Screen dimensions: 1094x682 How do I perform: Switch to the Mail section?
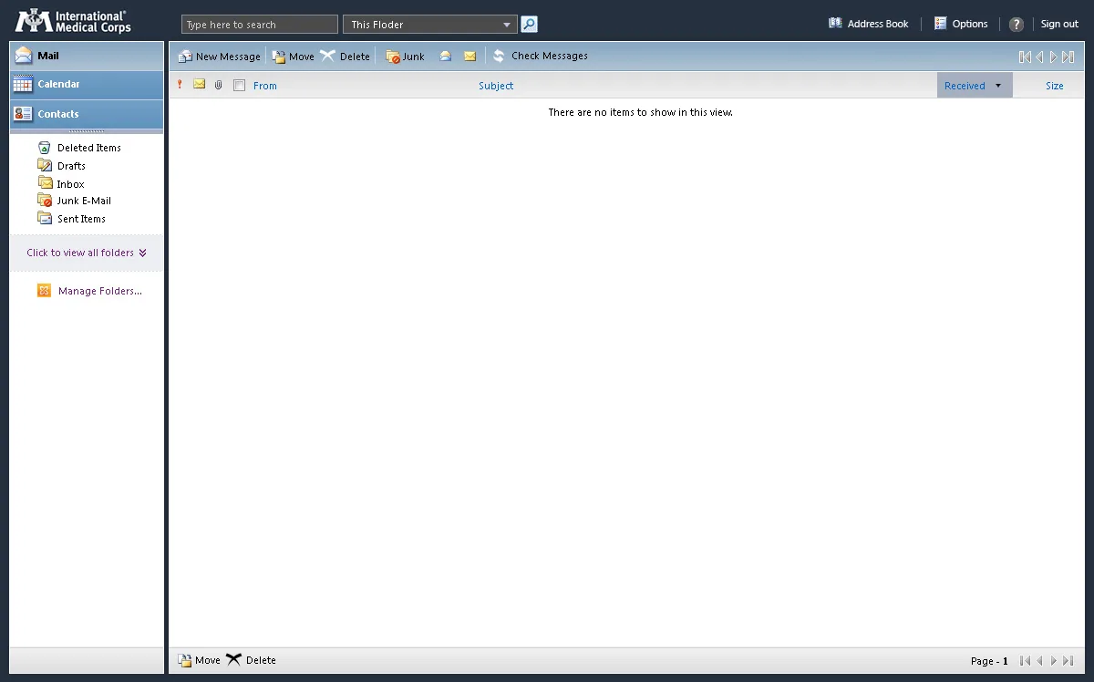87,56
